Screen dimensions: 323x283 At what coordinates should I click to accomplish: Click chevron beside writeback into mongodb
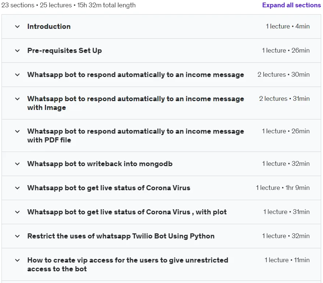18,164
